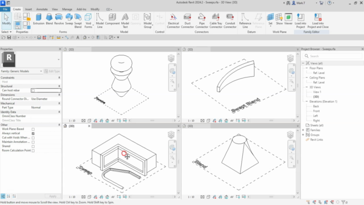The width and height of the screenshot is (364, 205).
Task: Click the Project Browser search field
Action: pyautogui.click(x=332, y=56)
